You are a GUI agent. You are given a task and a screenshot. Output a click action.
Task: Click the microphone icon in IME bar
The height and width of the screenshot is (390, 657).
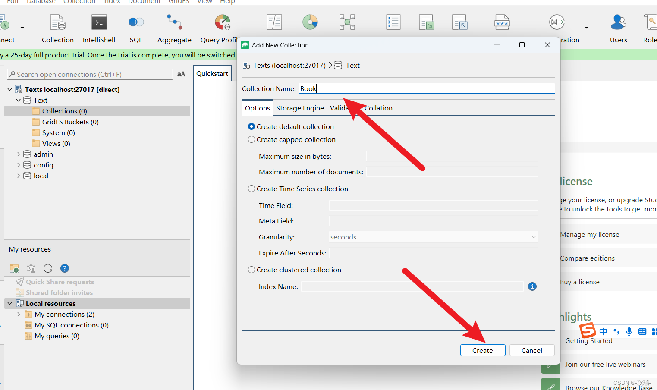[x=629, y=331]
